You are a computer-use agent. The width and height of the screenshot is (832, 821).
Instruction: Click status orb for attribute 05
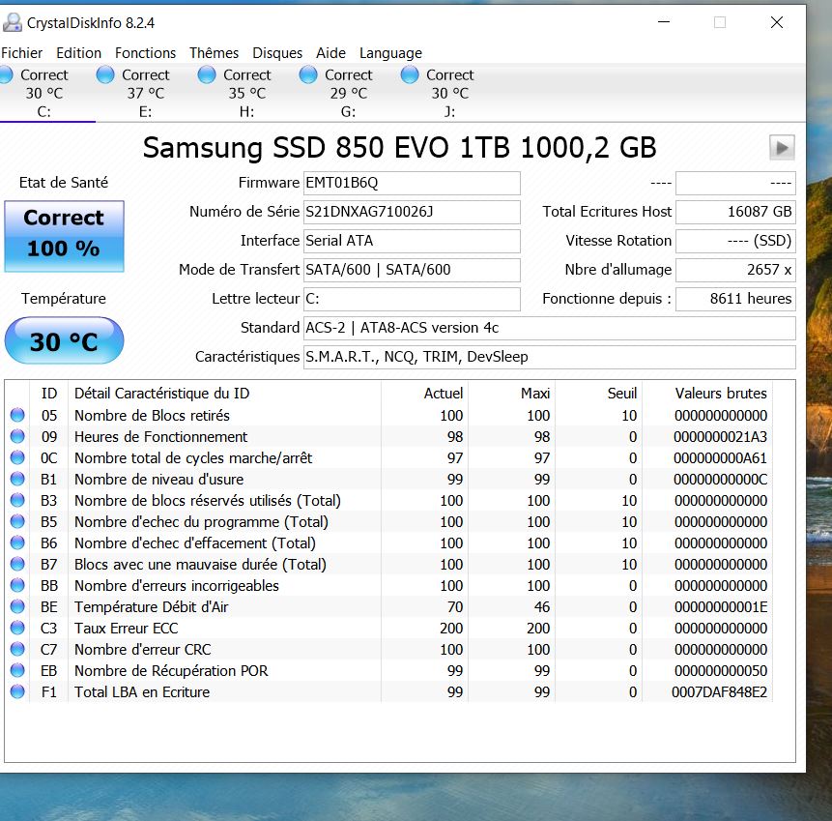[x=17, y=415]
